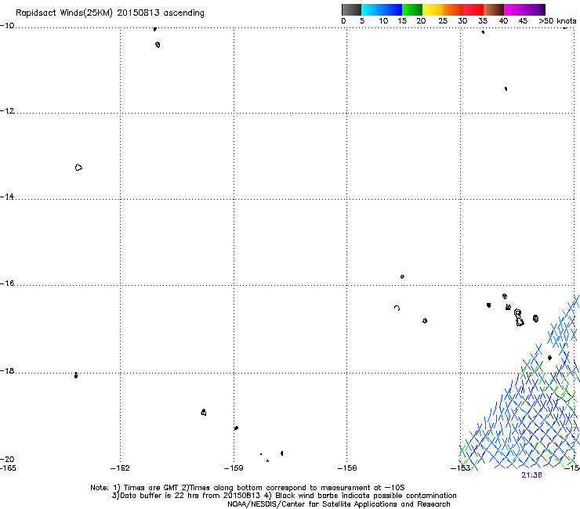The width and height of the screenshot is (580, 509).
Task: Click the largest island outline near -17 latitude
Action: point(519,318)
